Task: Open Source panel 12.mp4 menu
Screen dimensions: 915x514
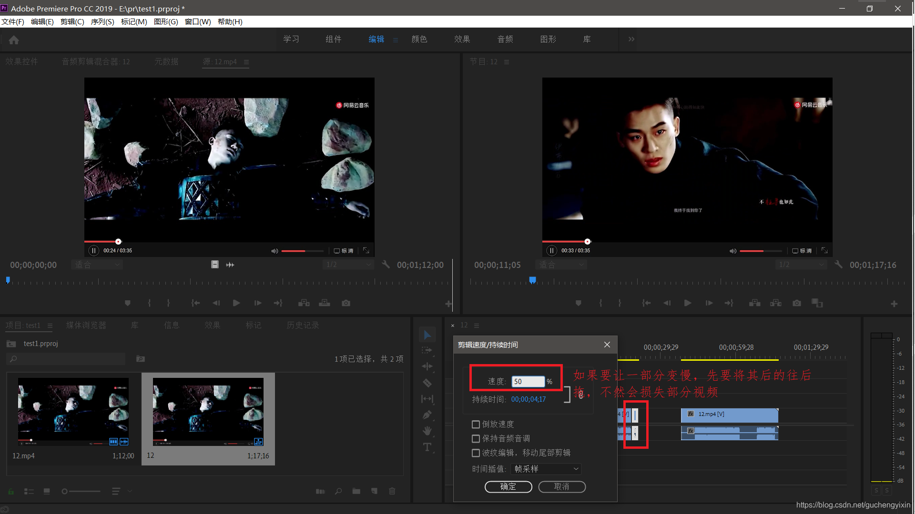Action: [246, 62]
